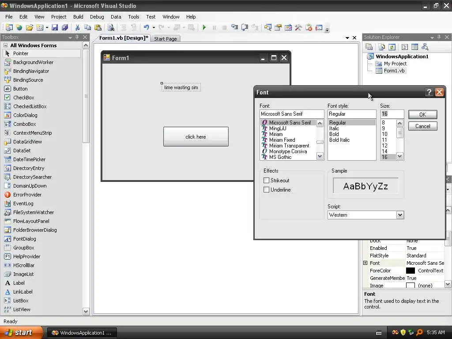Tick the Strikeout effect checkbox
Viewport: 452px width, 339px height.
pyautogui.click(x=266, y=181)
